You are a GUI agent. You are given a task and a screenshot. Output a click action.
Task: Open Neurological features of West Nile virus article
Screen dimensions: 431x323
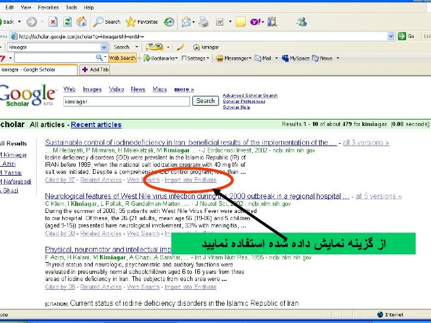(197, 196)
